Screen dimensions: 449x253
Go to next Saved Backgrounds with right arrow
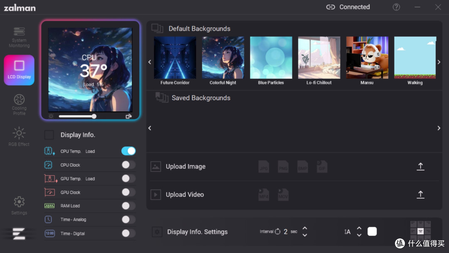439,128
